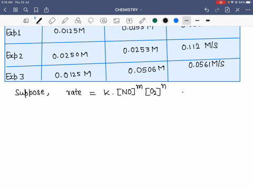Select the Highlighter tool
Screen dimensions: 253x189
point(65,21)
